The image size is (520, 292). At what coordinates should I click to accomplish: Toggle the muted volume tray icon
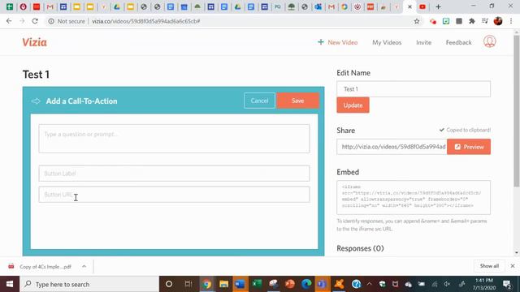tap(447, 284)
